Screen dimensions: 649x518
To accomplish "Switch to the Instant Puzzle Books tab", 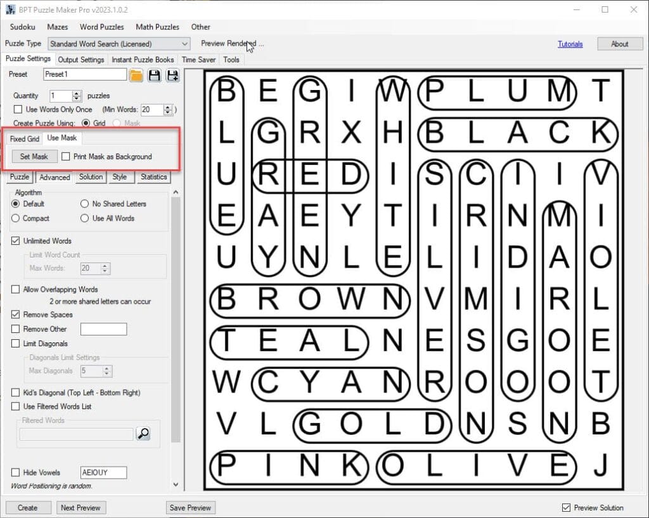I will point(143,60).
